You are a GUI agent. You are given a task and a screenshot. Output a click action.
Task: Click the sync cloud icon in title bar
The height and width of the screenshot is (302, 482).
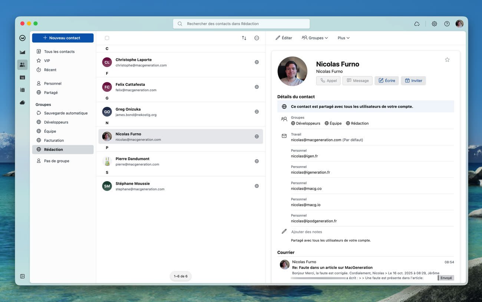[417, 24]
